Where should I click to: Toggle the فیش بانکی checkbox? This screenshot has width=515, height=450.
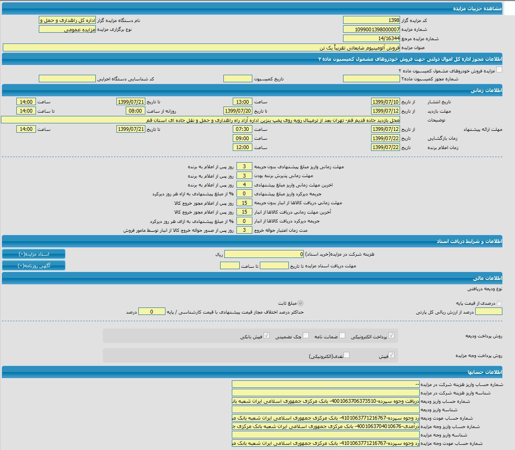click(266, 335)
